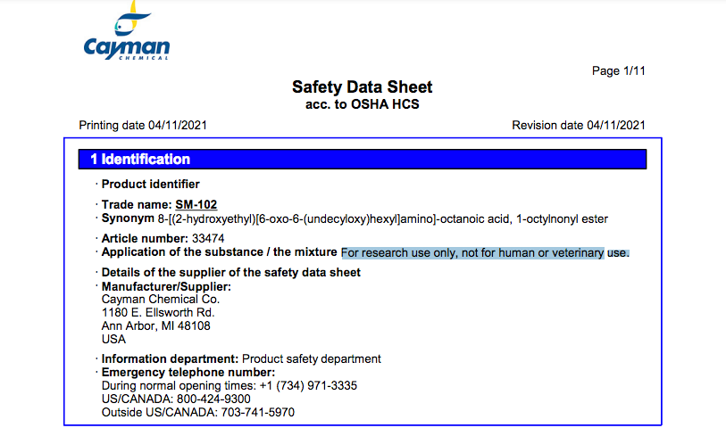
Task: Click the Information department label
Action: pos(170,359)
